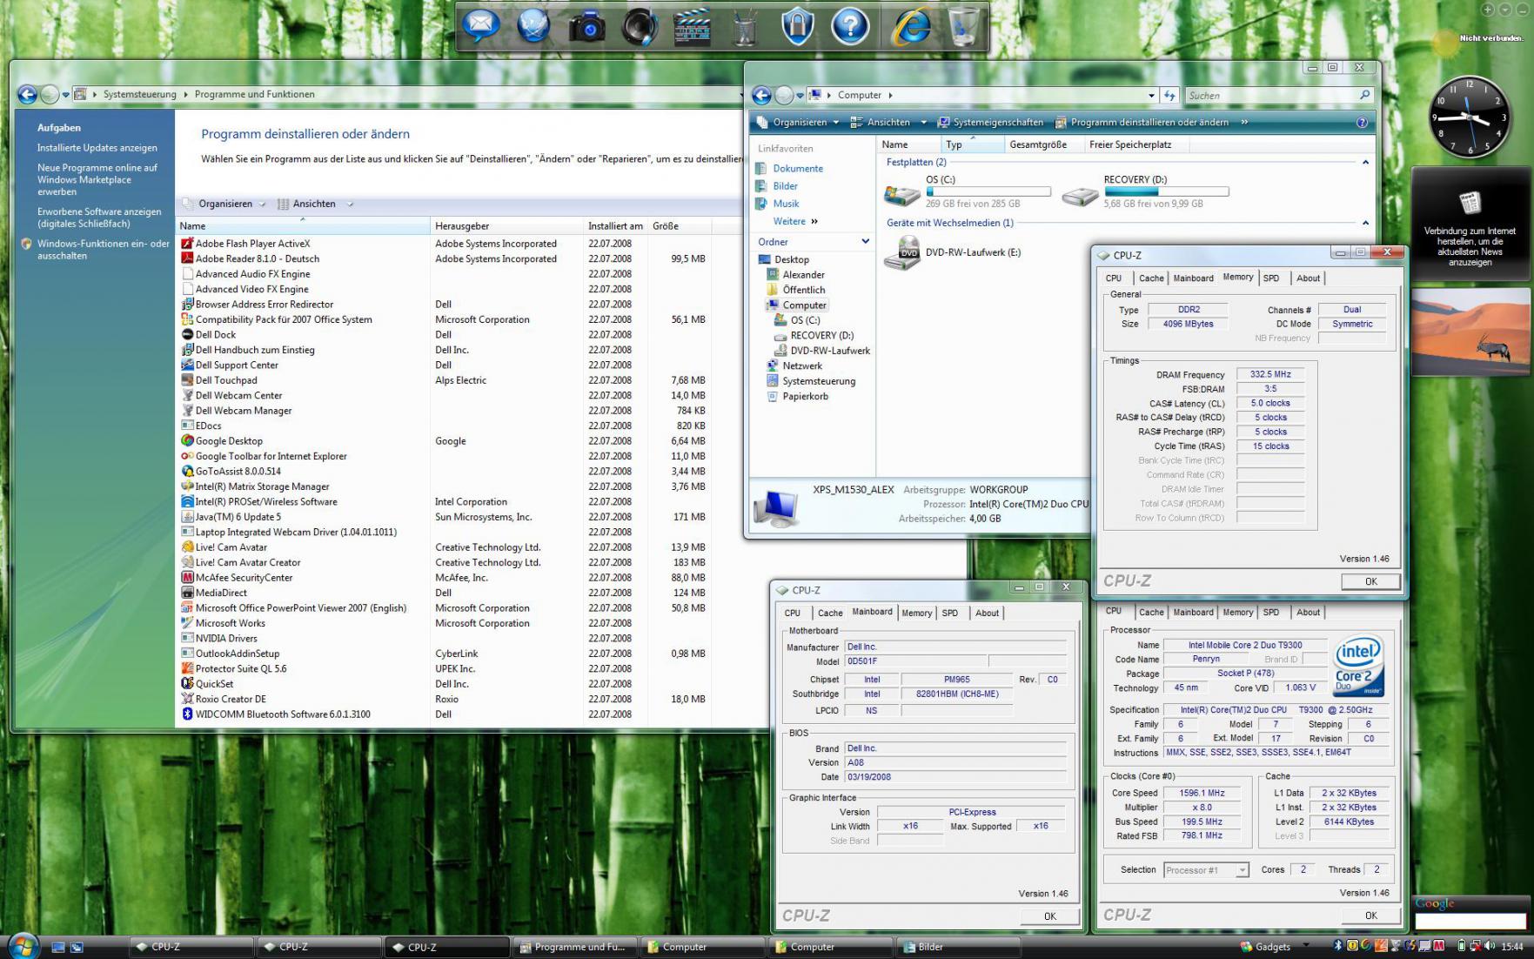This screenshot has height=959, width=1534.
Task: Open the recycle bin icon in the dock
Action: point(963,26)
